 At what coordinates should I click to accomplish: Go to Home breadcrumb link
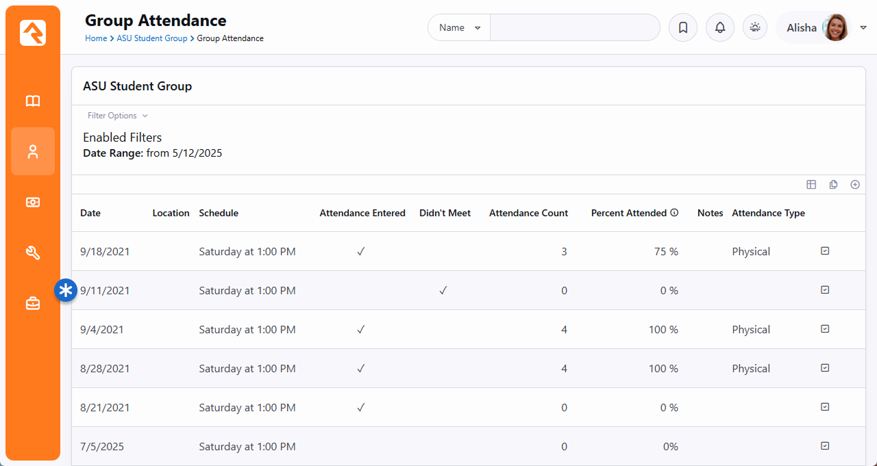point(95,39)
